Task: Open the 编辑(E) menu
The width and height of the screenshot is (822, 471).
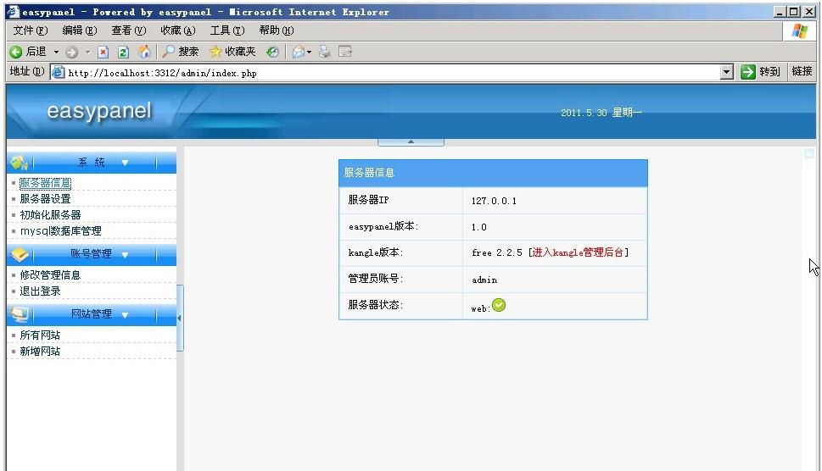Action: coord(80,30)
